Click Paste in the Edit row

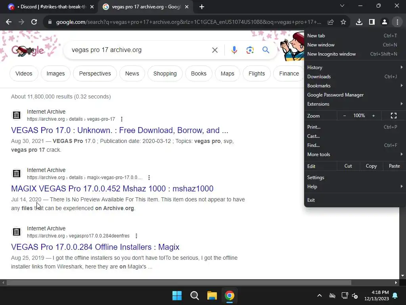395,166
